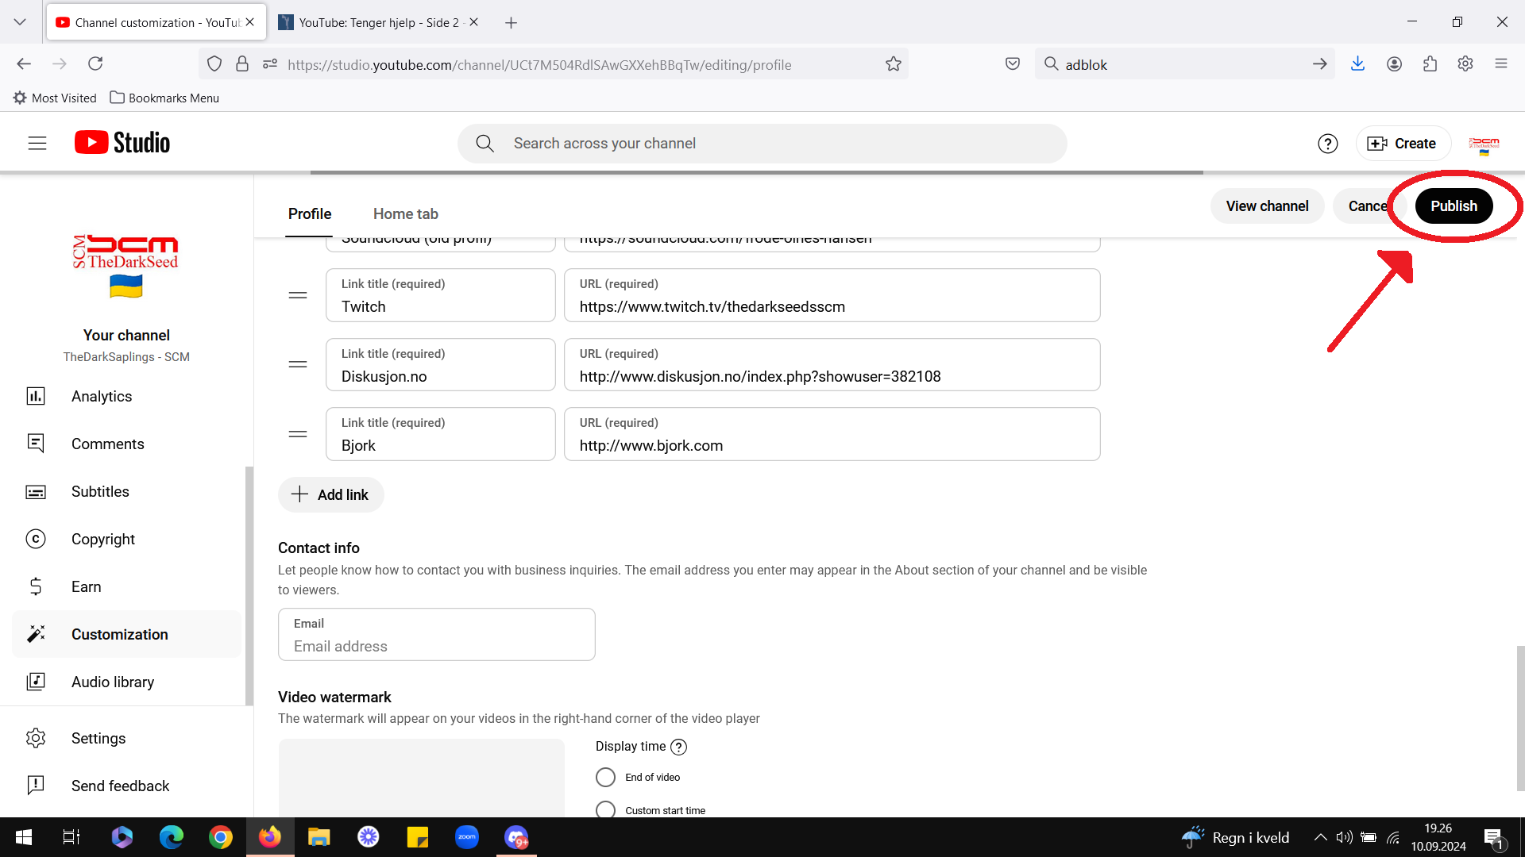Click the page vertical scrollbar
1525x857 pixels.
[1520, 718]
